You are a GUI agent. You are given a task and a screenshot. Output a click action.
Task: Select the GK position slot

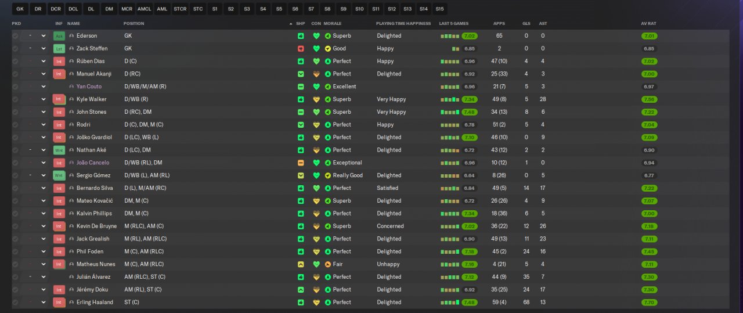[x=20, y=9]
